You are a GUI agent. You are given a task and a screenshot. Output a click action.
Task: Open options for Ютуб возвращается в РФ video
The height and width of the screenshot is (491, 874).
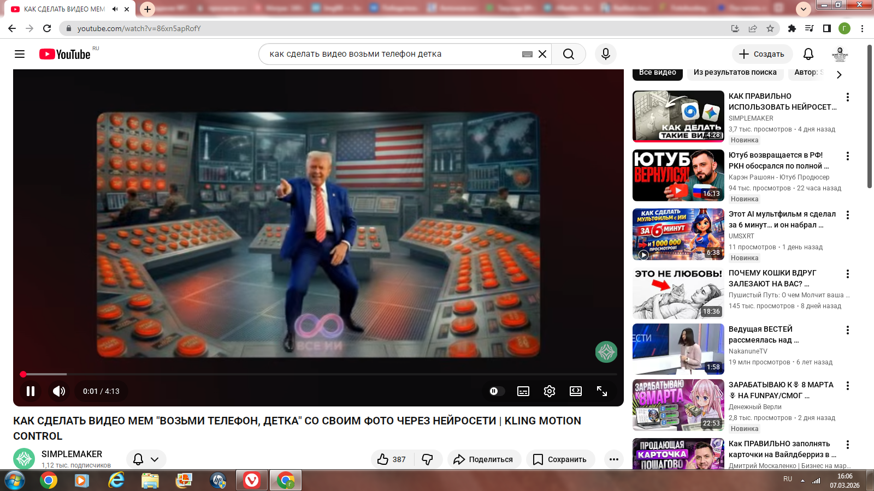pyautogui.click(x=848, y=156)
